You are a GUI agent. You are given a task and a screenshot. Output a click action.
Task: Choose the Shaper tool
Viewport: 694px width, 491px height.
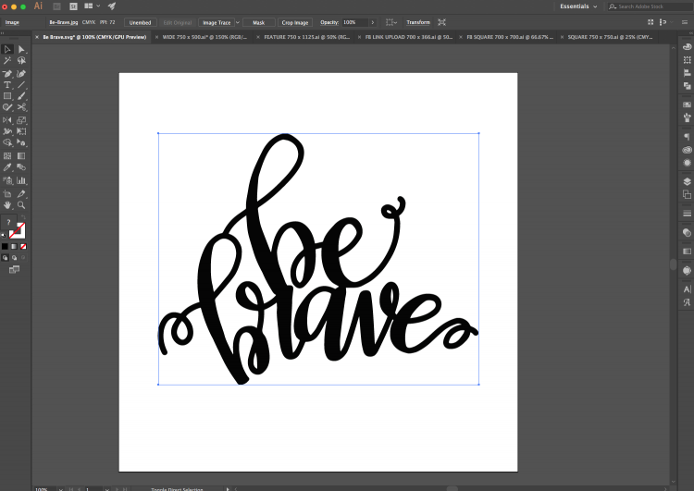coord(7,107)
